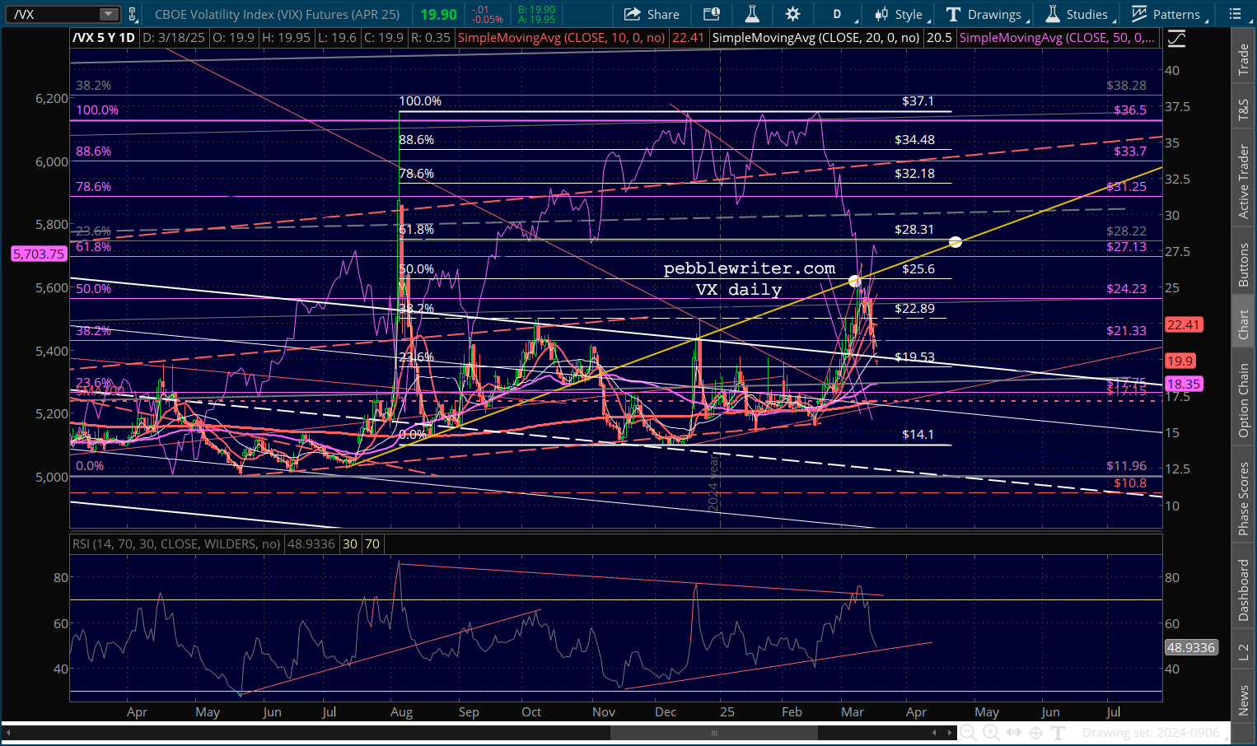1257x746 pixels.
Task: Click the flask icon in the toolbar
Action: (751, 14)
